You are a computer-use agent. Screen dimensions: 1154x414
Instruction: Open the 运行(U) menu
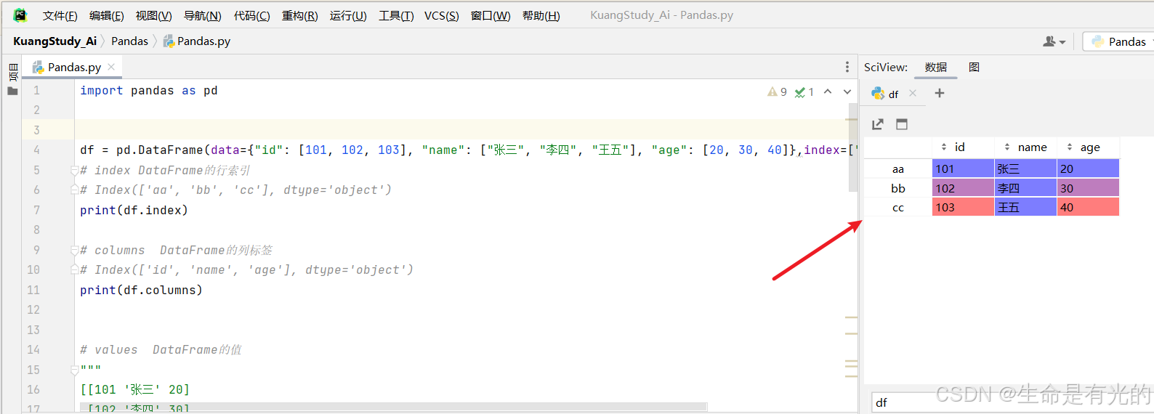pos(347,15)
